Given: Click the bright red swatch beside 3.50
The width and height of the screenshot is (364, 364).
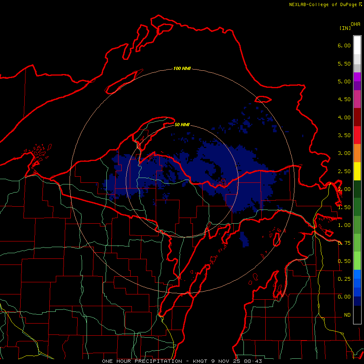Looking at the screenshot, I should click(357, 135).
